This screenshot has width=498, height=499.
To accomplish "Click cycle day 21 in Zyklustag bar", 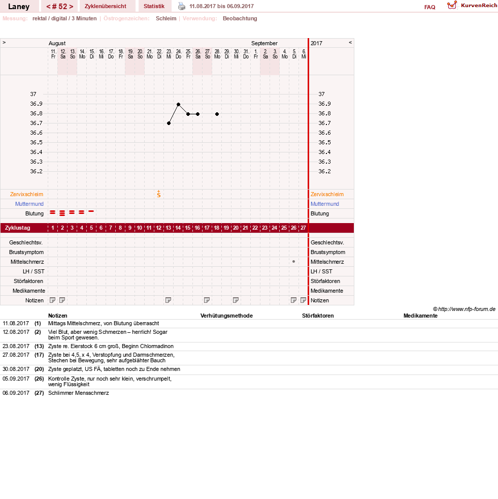I will click(x=245, y=228).
